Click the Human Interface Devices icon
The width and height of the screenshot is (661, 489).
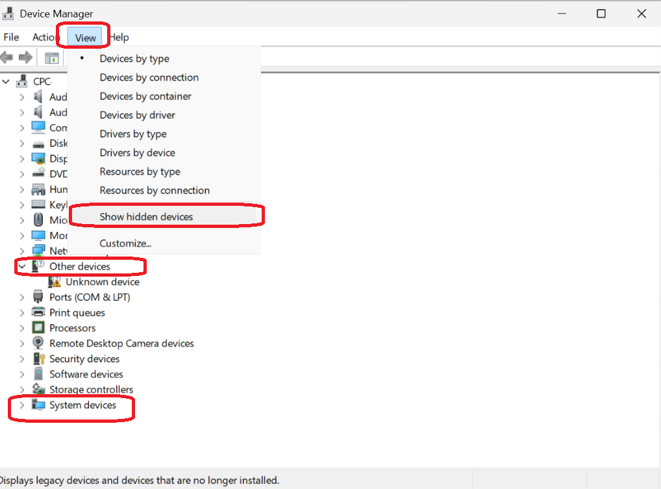pyautogui.click(x=38, y=190)
